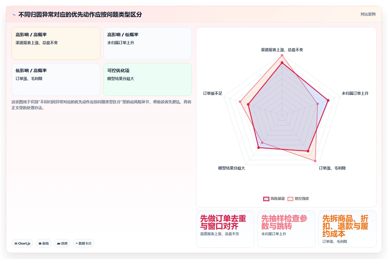Click the main title 不同归因异常对应的优先动作应按问题类型区分

[80, 14]
